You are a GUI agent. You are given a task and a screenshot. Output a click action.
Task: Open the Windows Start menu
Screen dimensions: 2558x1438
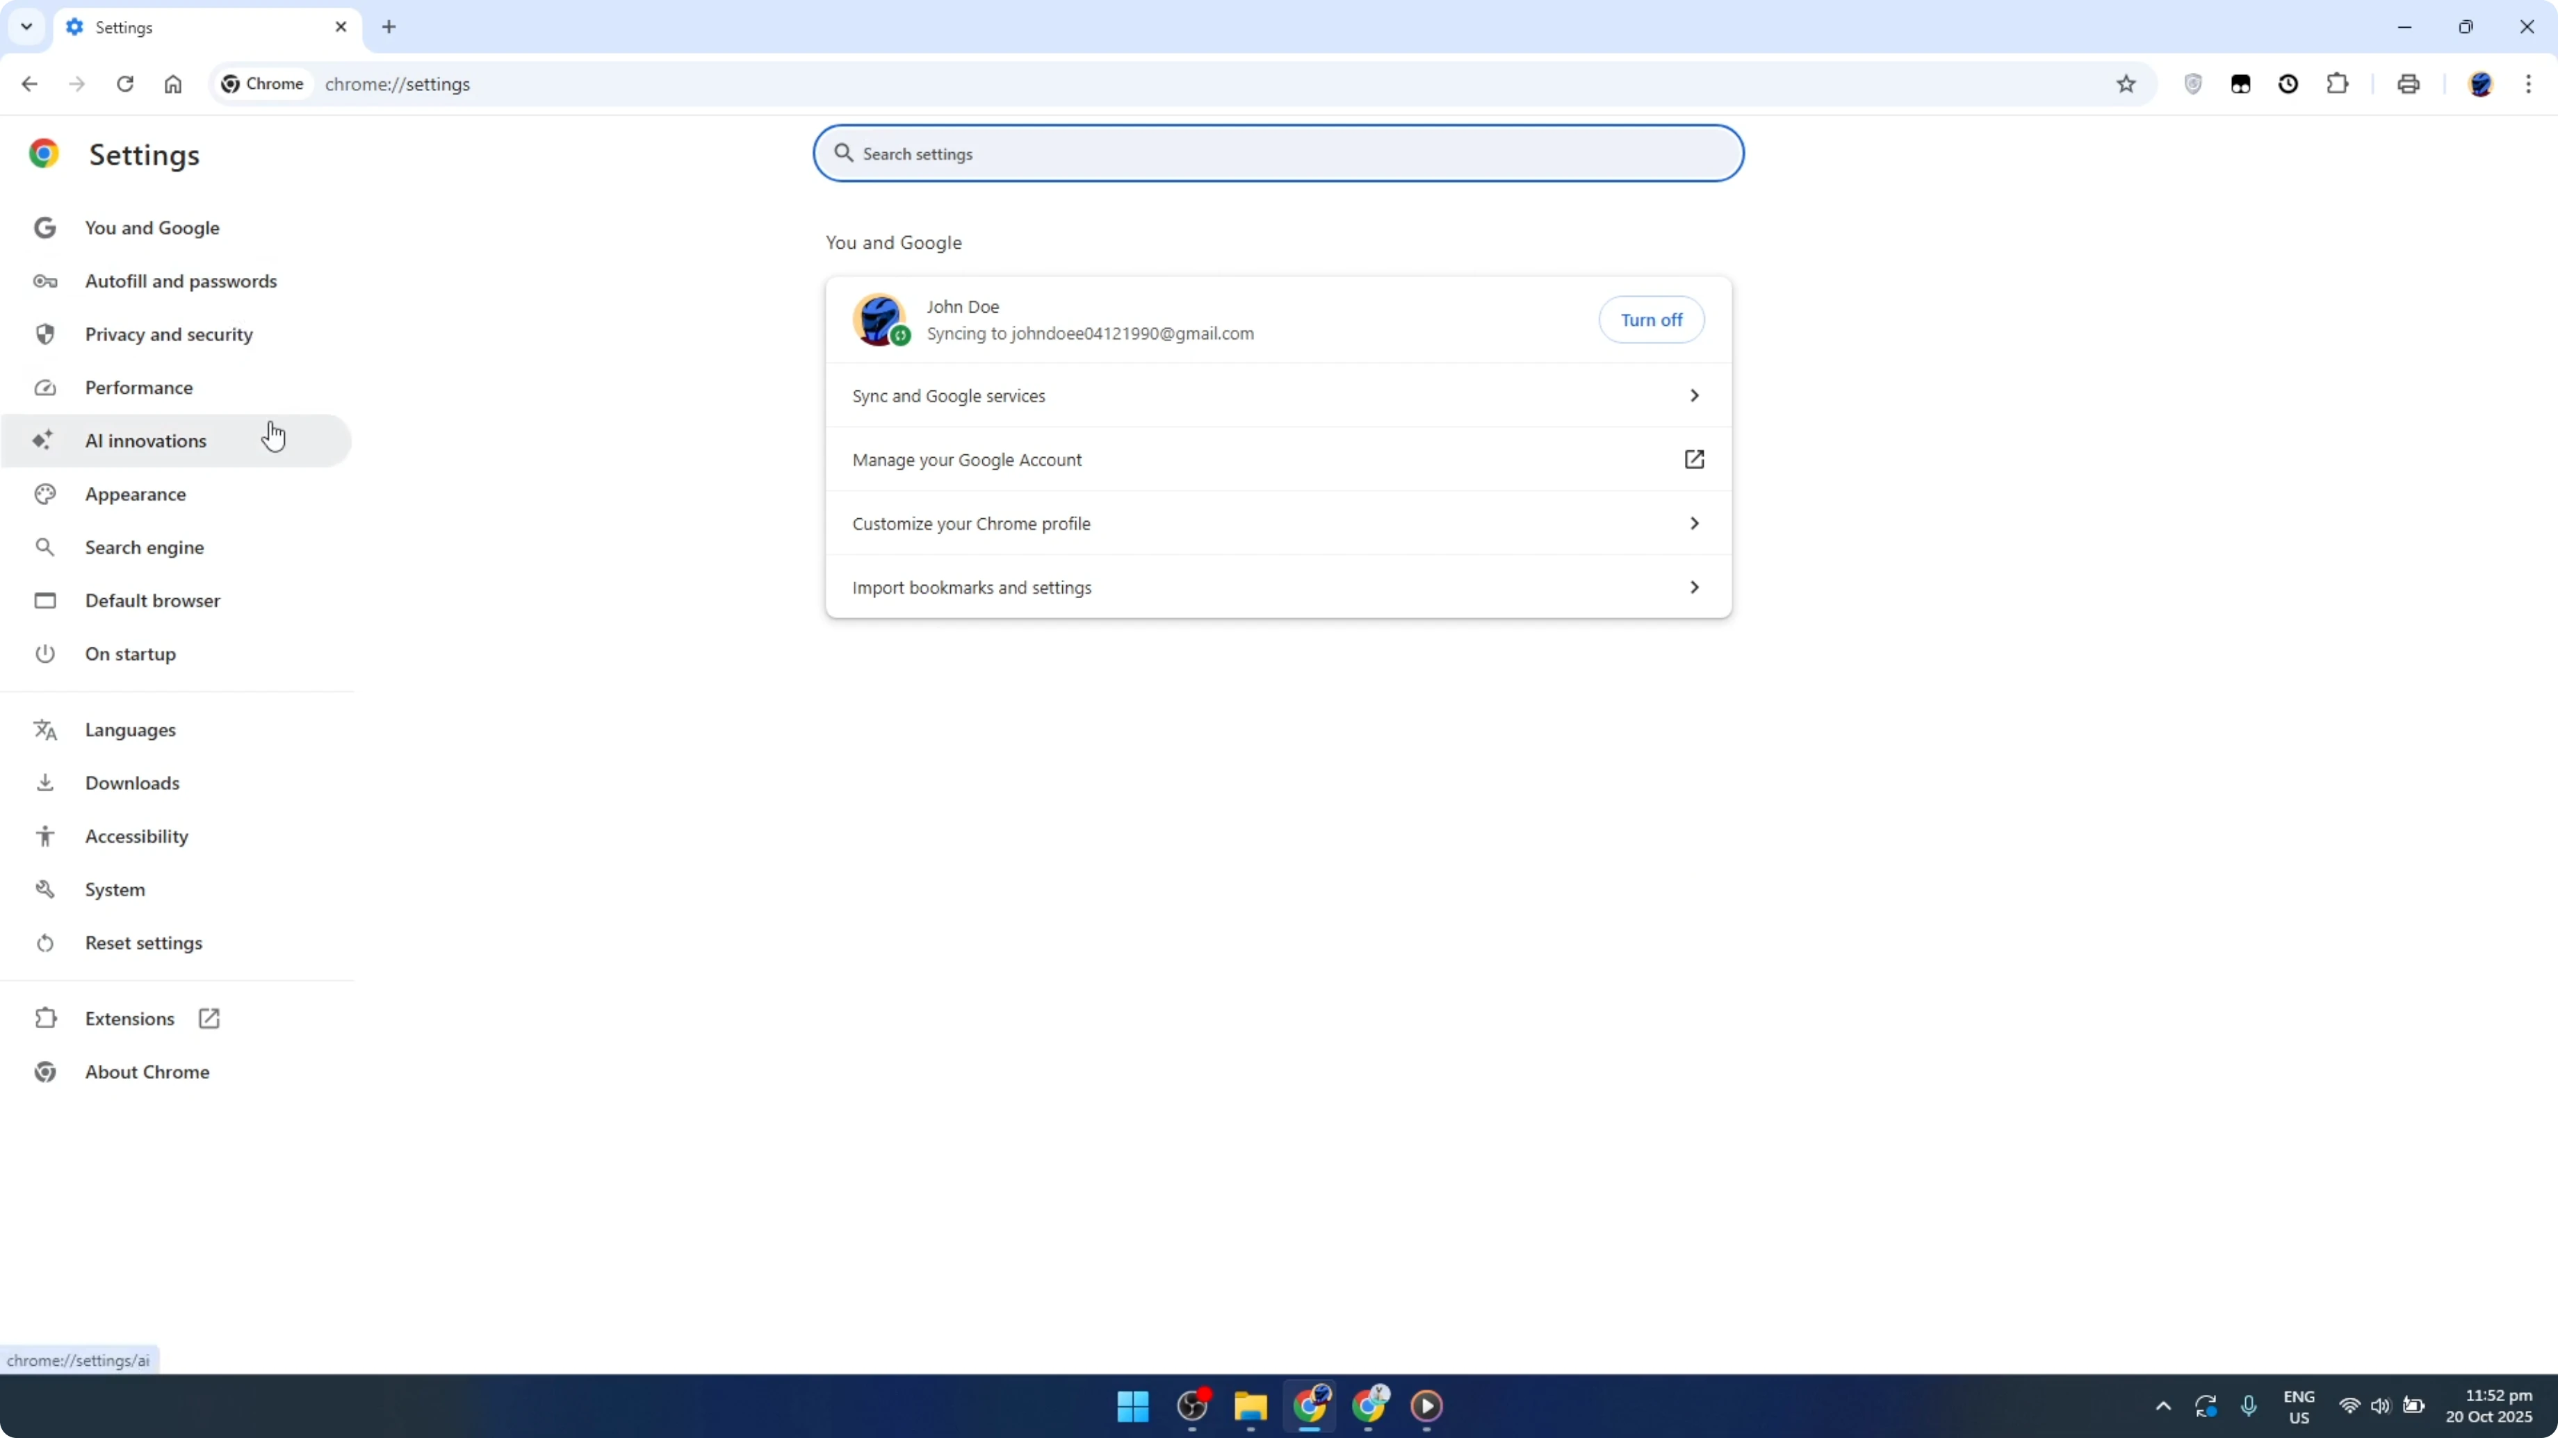pos(1132,1407)
